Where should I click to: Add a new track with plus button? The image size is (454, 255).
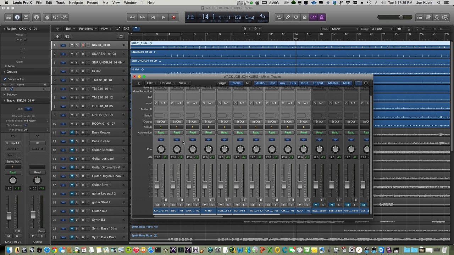pyautogui.click(x=57, y=36)
